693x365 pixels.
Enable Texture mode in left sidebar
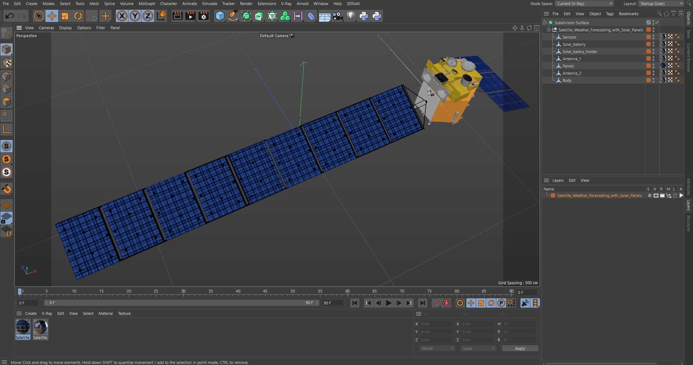click(6, 63)
